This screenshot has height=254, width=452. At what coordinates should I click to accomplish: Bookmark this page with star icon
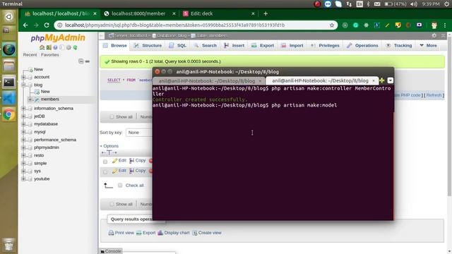click(332, 25)
